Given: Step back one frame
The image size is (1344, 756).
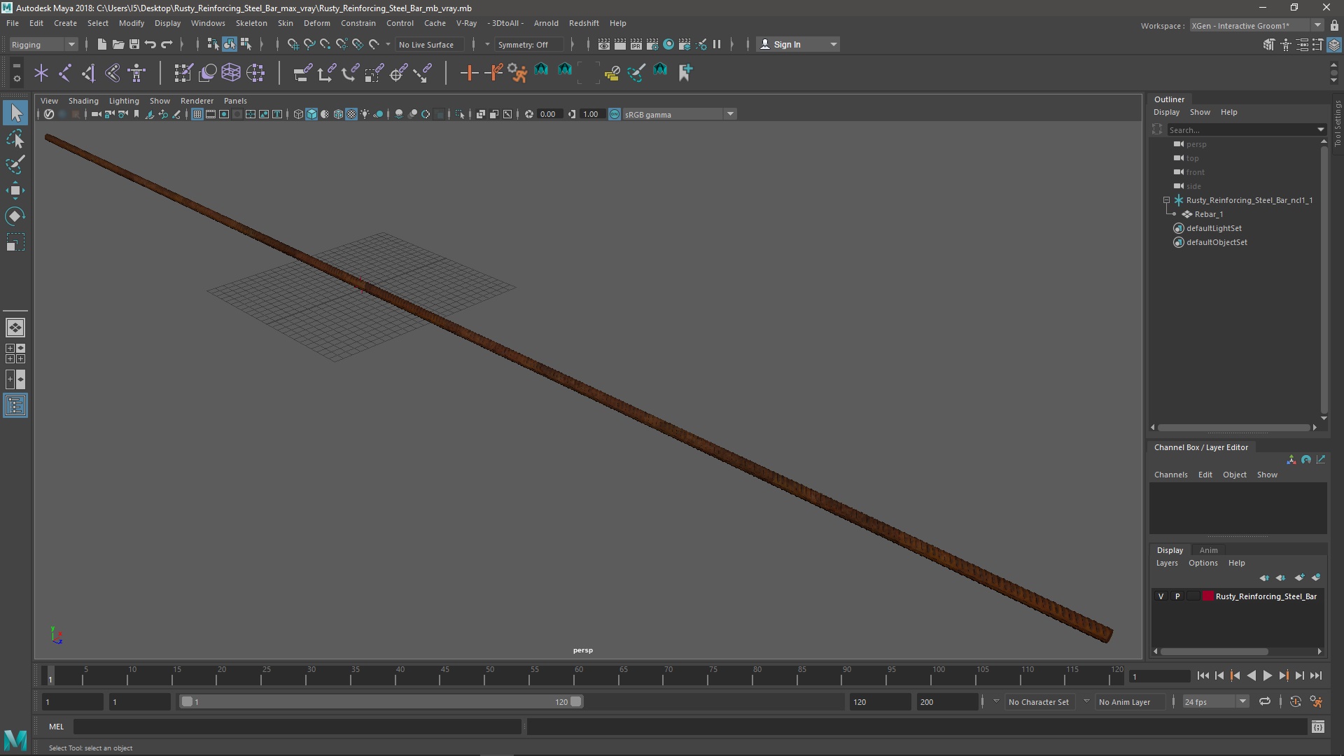Looking at the screenshot, I should click(x=1219, y=675).
